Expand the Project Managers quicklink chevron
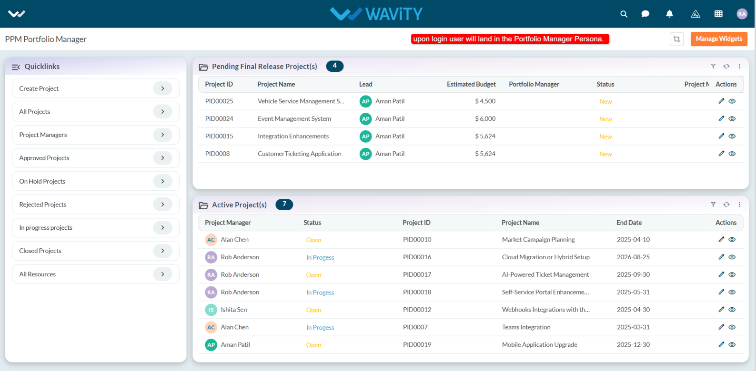756x371 pixels. [x=162, y=135]
